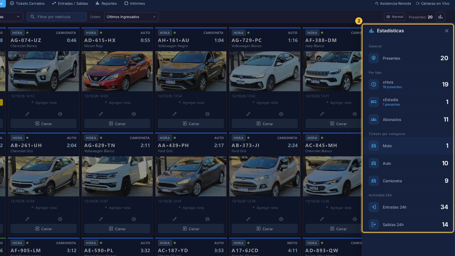Open the statistics bar chart icon beside Presentes
The image size is (455, 256).
tap(440, 17)
